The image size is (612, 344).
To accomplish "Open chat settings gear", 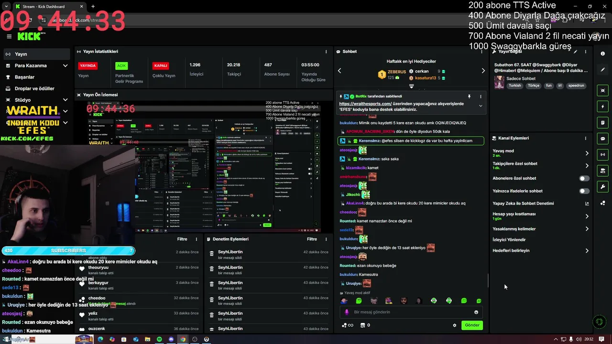I will (455, 325).
